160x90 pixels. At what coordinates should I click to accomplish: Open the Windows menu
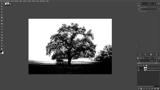point(42,1)
